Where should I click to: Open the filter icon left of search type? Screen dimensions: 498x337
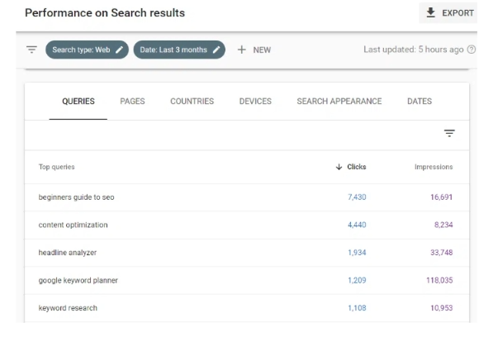[x=31, y=50]
